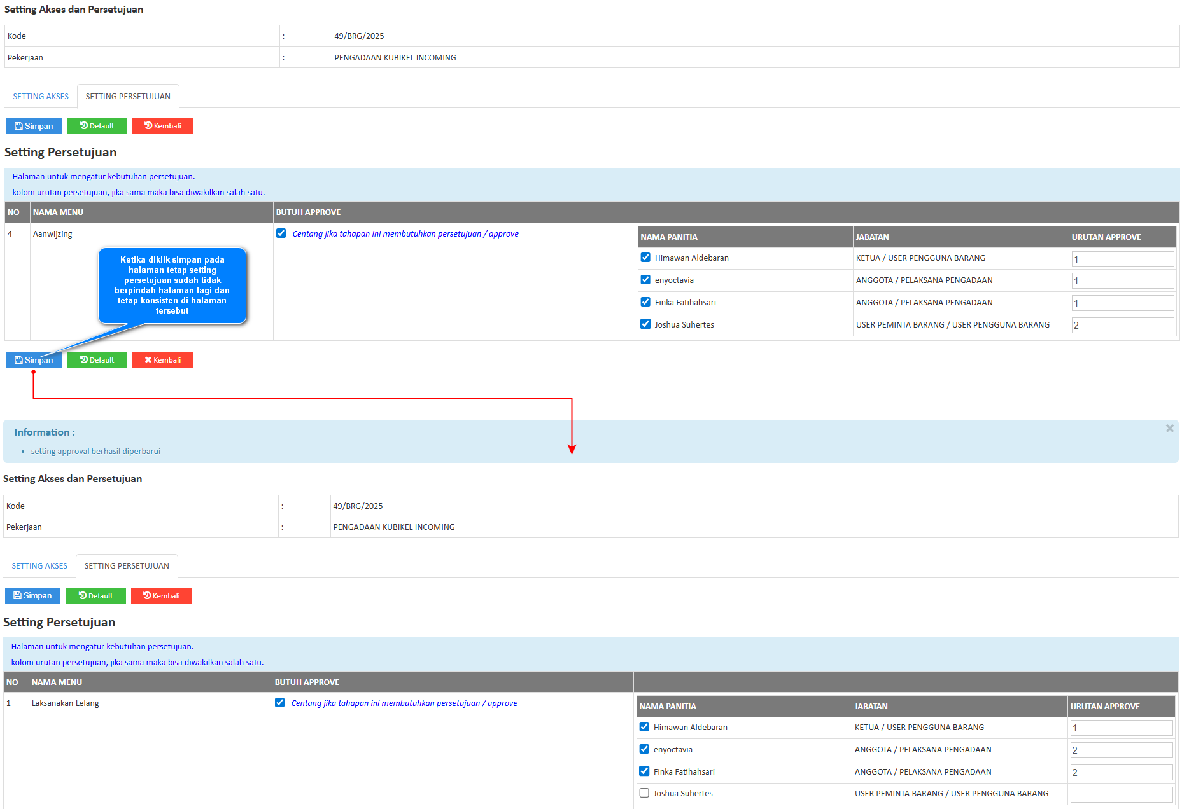Viewport: 1182px width, 809px height.
Task: Click Simpan button directly below Aanwijzing table
Action: [34, 360]
